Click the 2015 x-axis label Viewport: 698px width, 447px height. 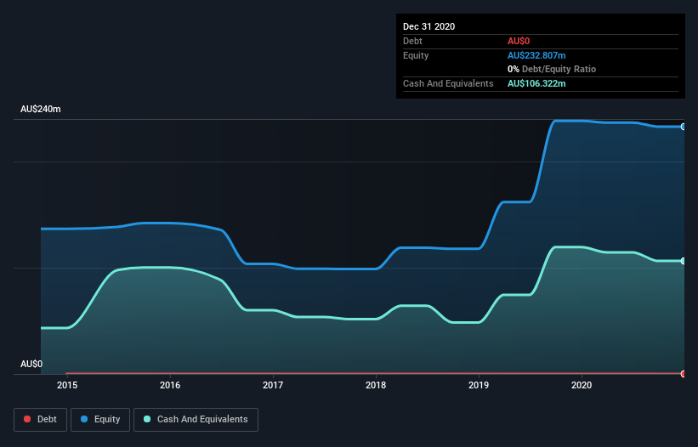point(67,385)
